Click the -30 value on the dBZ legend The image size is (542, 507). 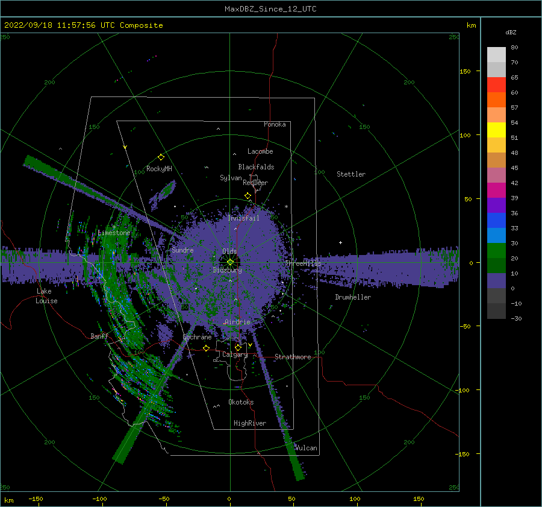point(516,318)
